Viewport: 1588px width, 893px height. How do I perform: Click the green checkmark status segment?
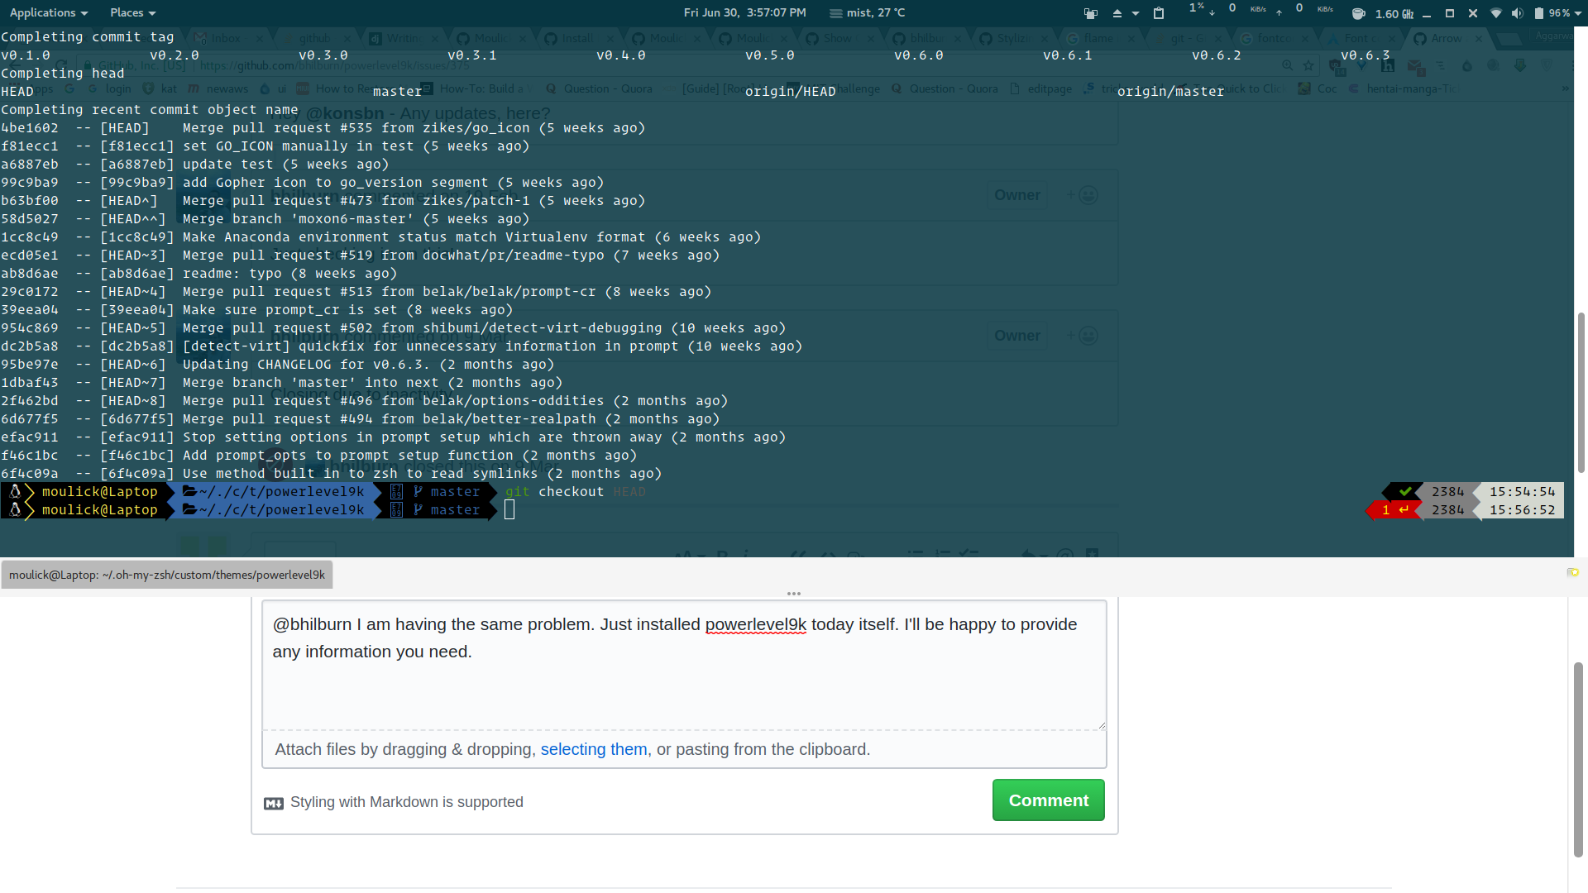[1404, 492]
